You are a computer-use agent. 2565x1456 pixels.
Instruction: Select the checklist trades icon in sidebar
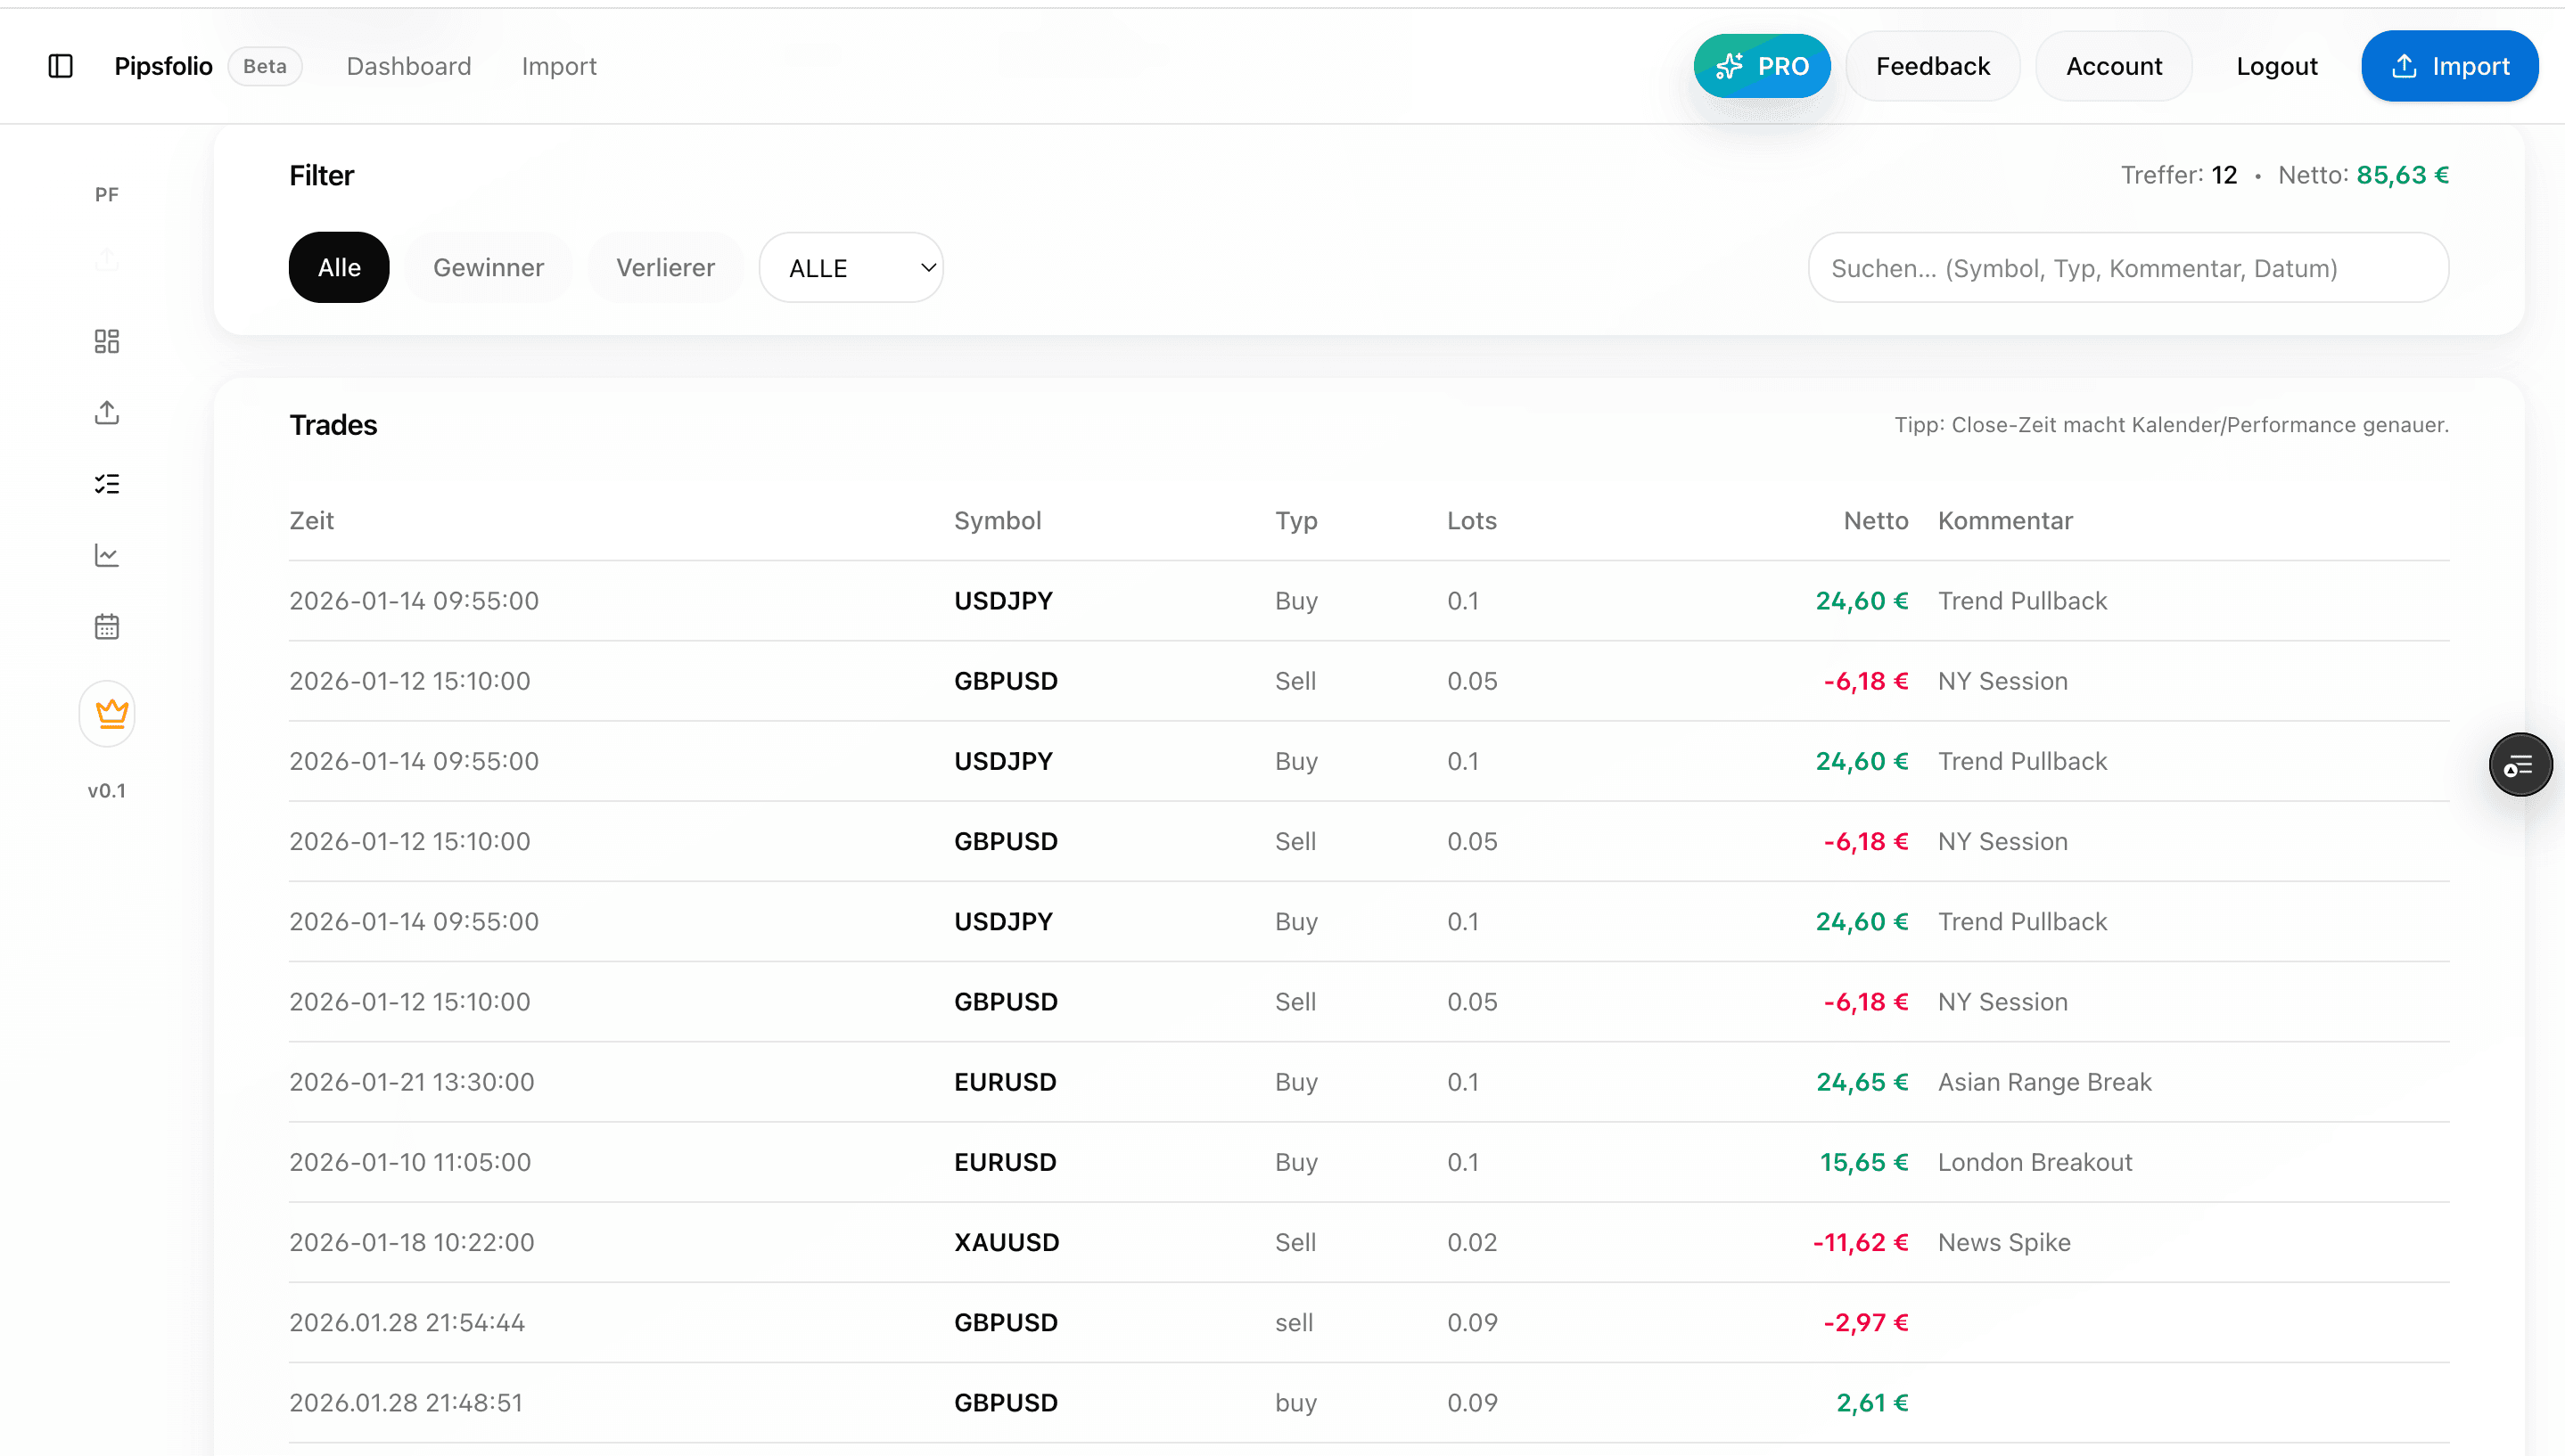[x=106, y=483]
